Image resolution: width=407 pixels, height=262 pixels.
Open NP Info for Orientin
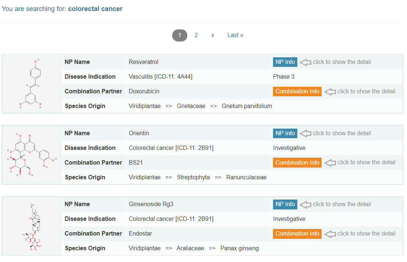(285, 133)
